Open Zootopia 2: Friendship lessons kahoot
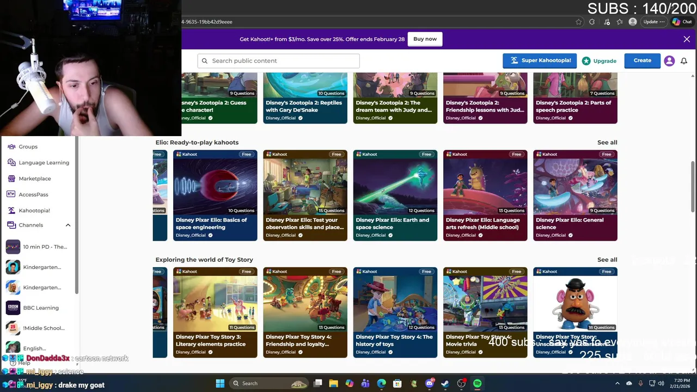The image size is (697, 392). tap(485, 98)
